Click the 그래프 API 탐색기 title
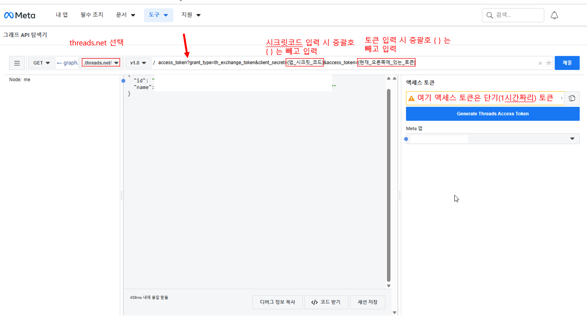Viewport: 587px width, 318px height. [25, 35]
